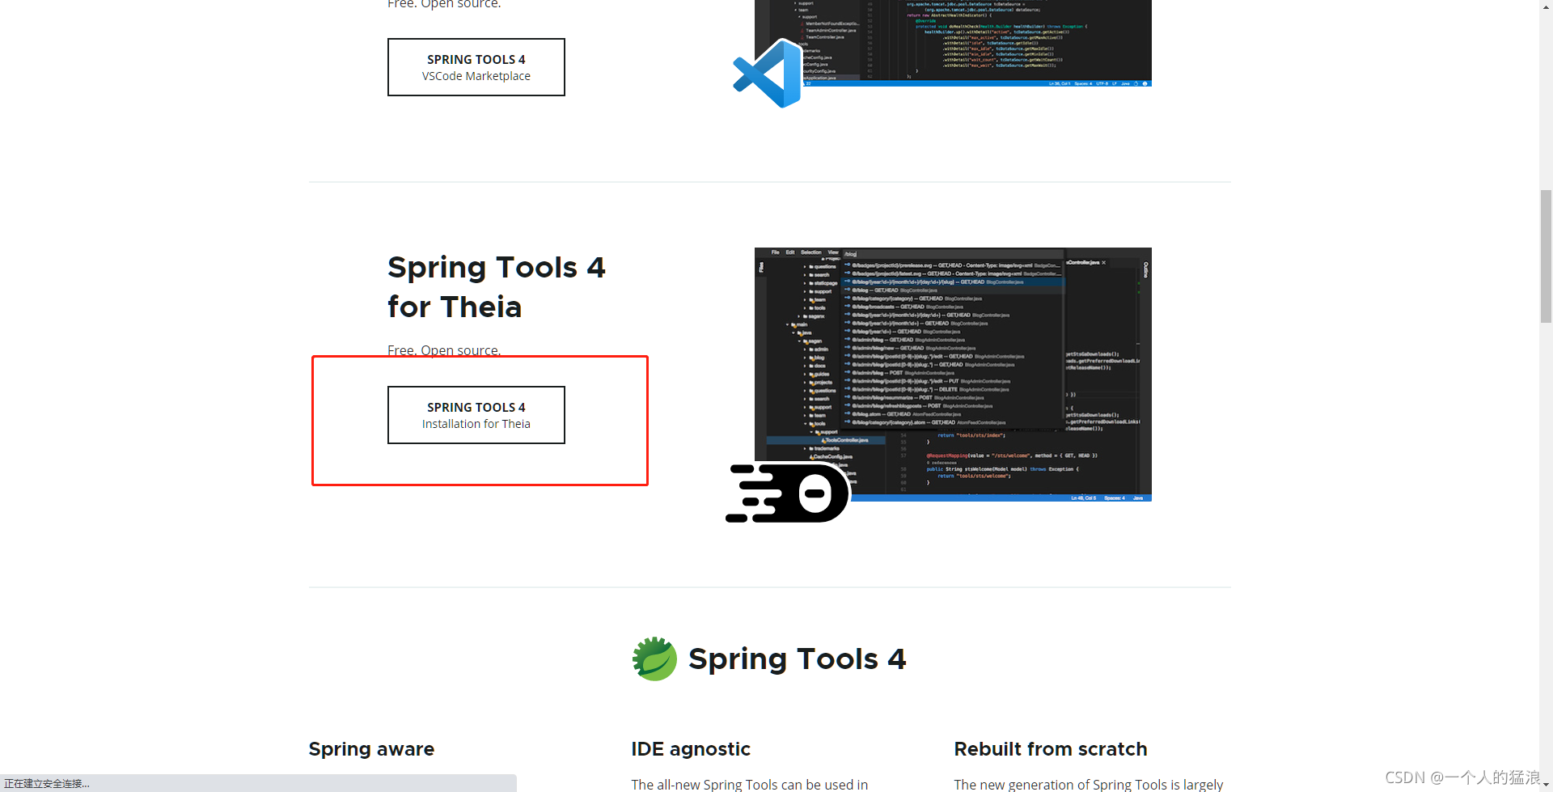The width and height of the screenshot is (1553, 792).
Task: Click the green Spring Tools 4 leaf logo
Action: click(654, 659)
